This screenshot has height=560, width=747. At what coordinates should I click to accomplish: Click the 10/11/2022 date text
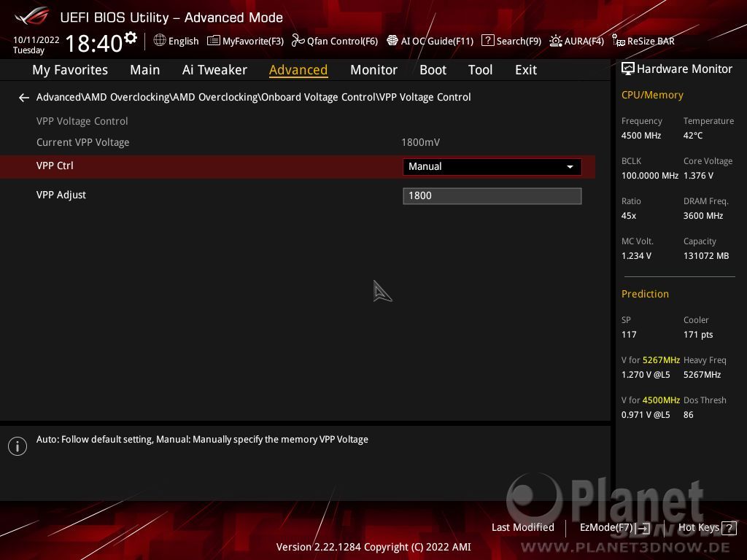pyautogui.click(x=36, y=40)
